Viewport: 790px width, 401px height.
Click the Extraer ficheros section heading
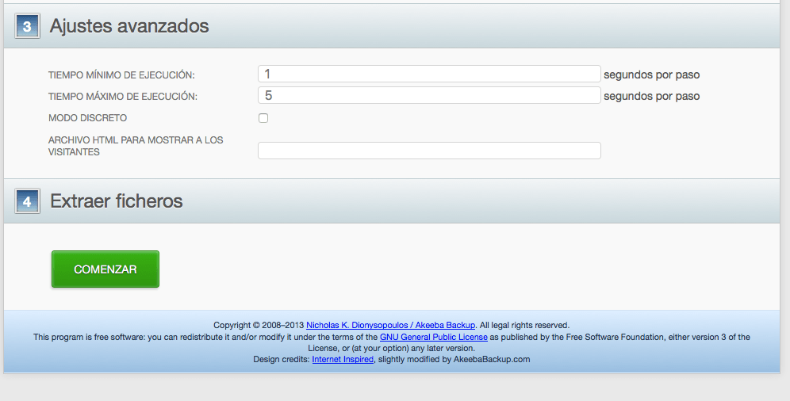[117, 201]
